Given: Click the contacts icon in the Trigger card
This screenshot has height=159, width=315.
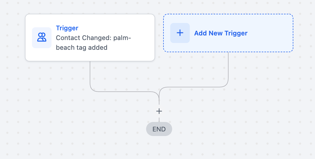Looking at the screenshot, I should click(x=42, y=37).
